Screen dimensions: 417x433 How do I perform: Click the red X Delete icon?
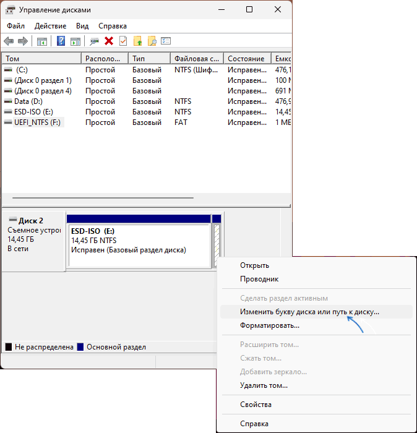(x=109, y=41)
